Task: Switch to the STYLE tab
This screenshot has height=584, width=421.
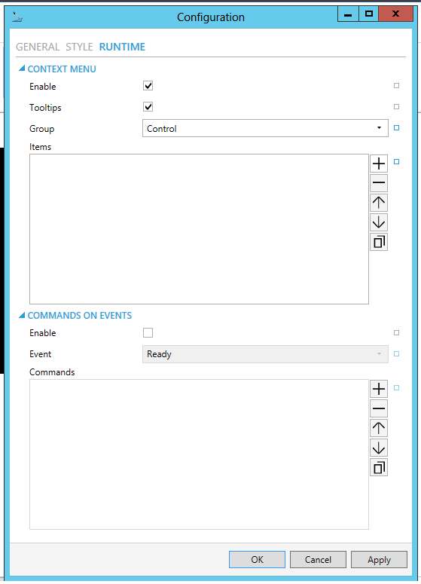Action: point(79,47)
